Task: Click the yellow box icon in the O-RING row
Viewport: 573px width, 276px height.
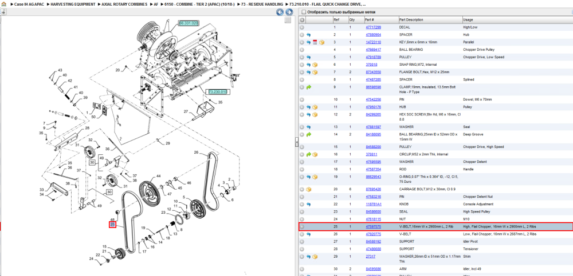Action: (315, 177)
